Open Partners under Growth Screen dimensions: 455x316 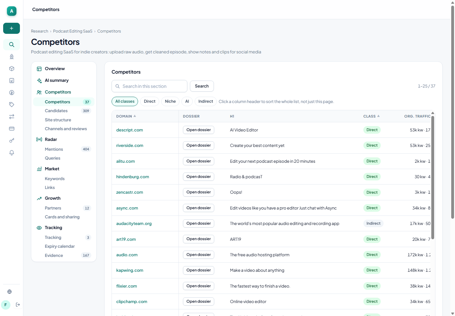coord(64,208)
